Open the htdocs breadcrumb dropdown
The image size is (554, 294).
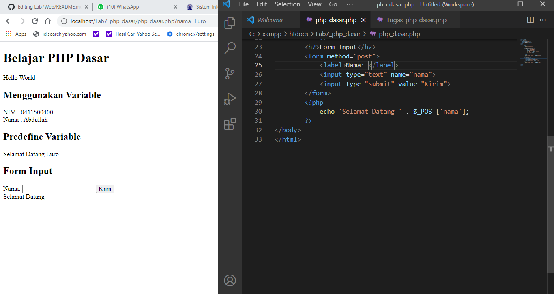299,34
